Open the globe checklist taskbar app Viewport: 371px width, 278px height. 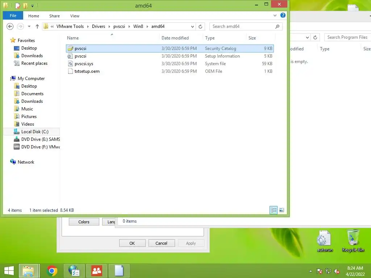coord(74,271)
